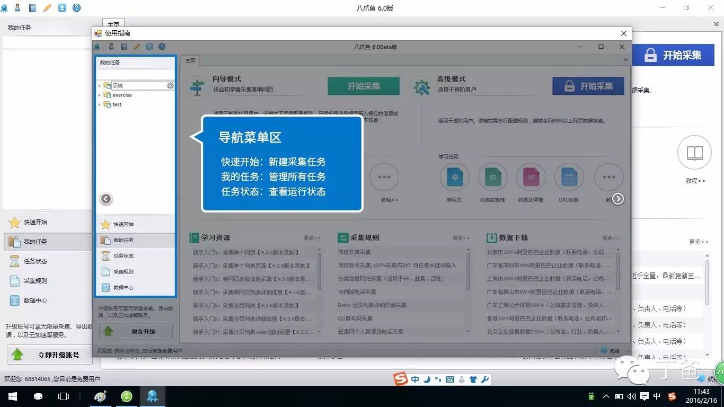Click 更多>> next to 数据下载 in guide
724x407 pixels.
(x=611, y=238)
